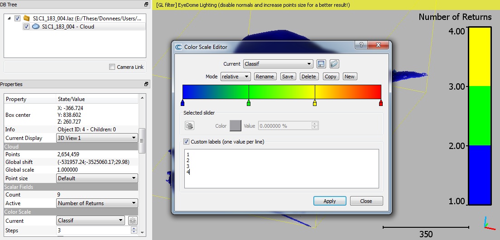Click the color gradient bar
This screenshot has height=240, width=500.
[282, 92]
